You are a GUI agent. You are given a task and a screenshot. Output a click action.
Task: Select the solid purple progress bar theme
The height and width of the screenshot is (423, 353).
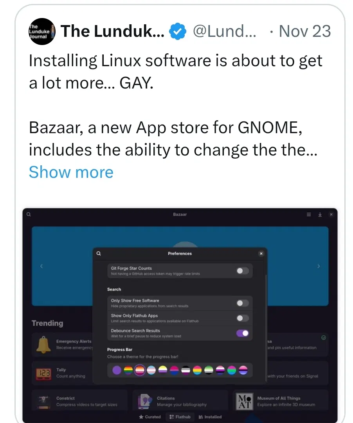pyautogui.click(x=117, y=370)
